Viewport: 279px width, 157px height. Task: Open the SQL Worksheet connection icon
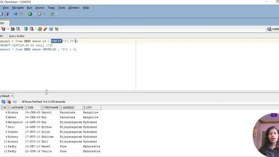click(52, 14)
